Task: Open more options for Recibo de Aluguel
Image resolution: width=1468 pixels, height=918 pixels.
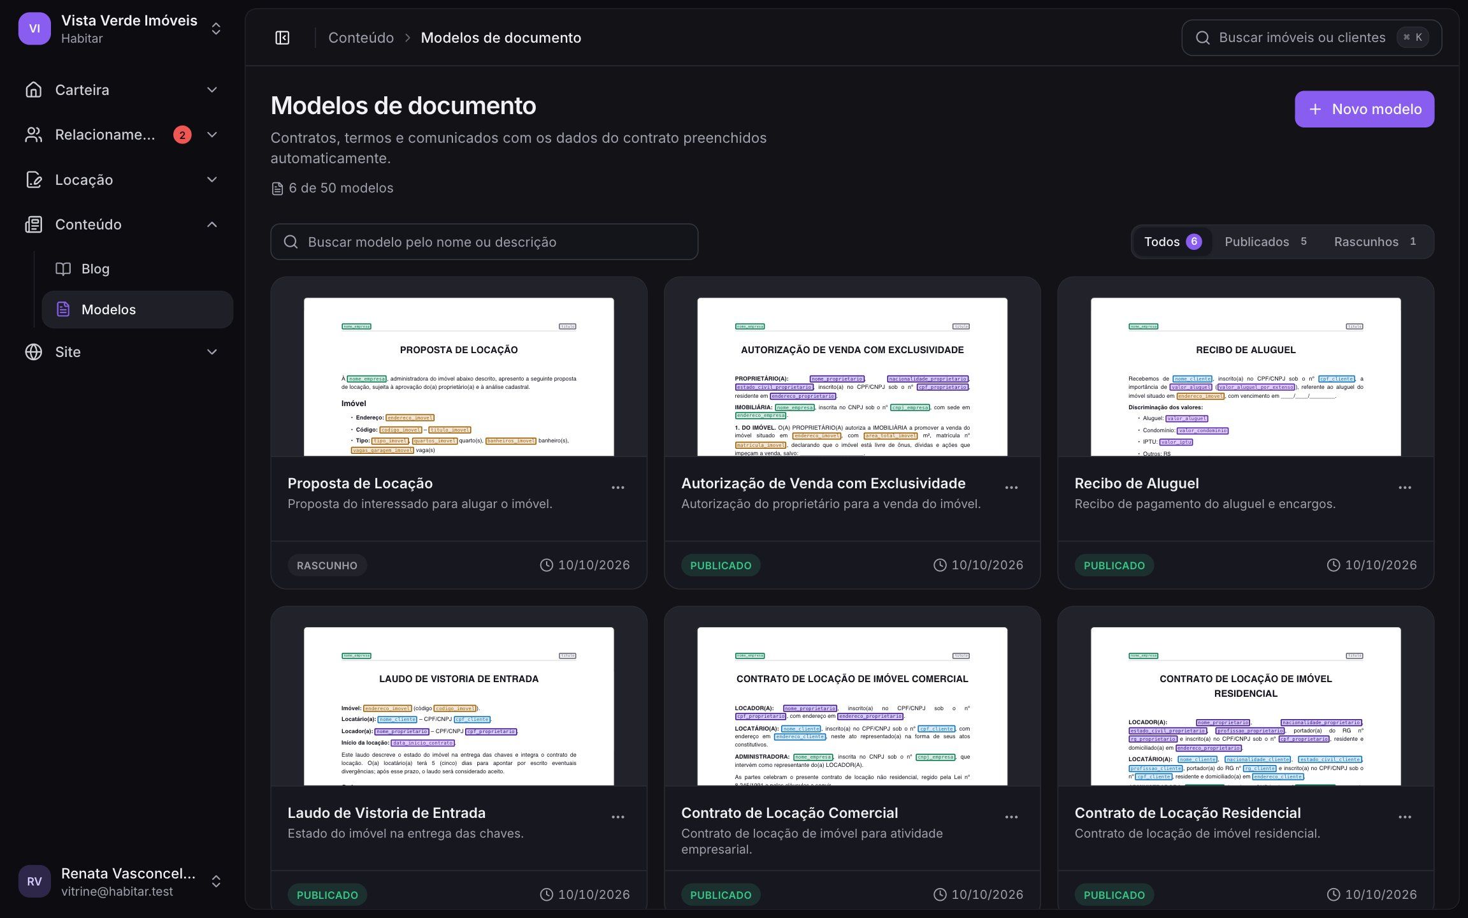Action: (x=1405, y=488)
